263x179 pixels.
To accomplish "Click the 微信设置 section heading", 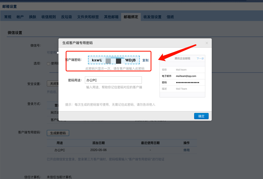I will pyautogui.click(x=15, y=33).
